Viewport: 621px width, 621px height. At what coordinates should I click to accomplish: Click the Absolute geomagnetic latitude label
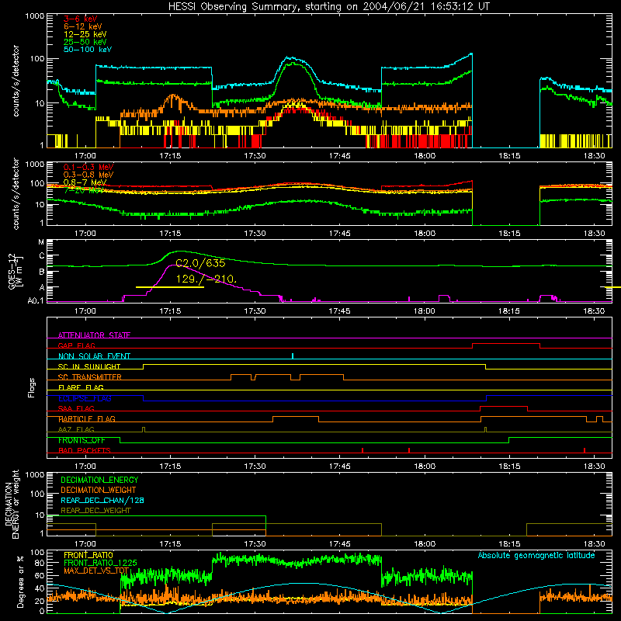pyautogui.click(x=536, y=555)
